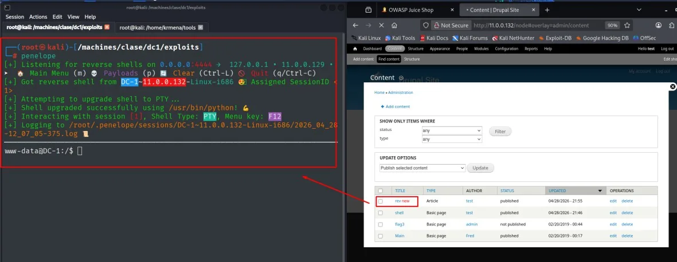Screen dimensions: 677x262
Task: Click the Not Secure lock indicator
Action: [x=451, y=25]
